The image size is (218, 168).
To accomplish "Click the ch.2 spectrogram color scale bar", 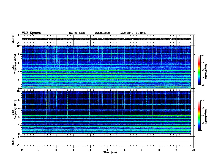I will pyautogui.click(x=199, y=116).
